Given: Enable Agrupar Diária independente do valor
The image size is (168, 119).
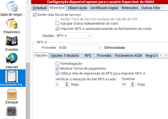Looking at the screenshot, I should 57,24.
